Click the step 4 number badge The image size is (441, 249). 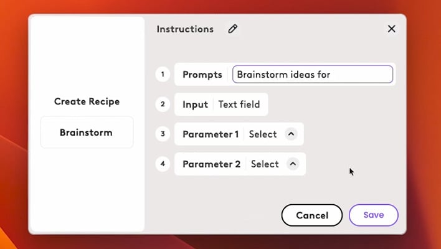coord(163,164)
